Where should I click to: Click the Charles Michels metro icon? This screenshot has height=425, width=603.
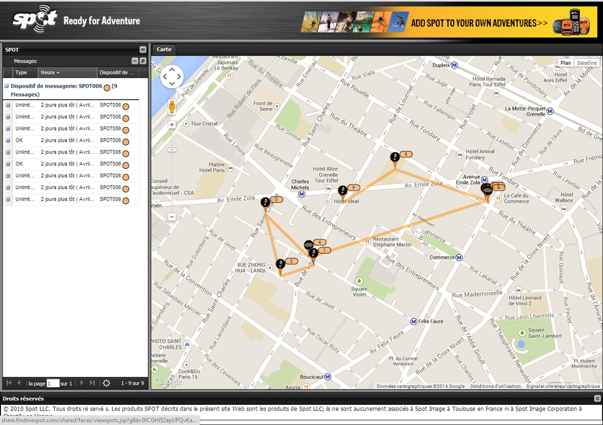pyautogui.click(x=301, y=194)
